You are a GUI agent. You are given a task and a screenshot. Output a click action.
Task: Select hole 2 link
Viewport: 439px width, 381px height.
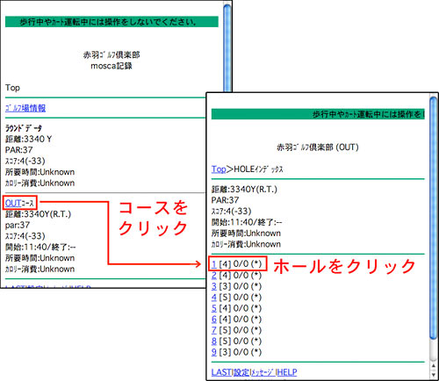tap(214, 276)
